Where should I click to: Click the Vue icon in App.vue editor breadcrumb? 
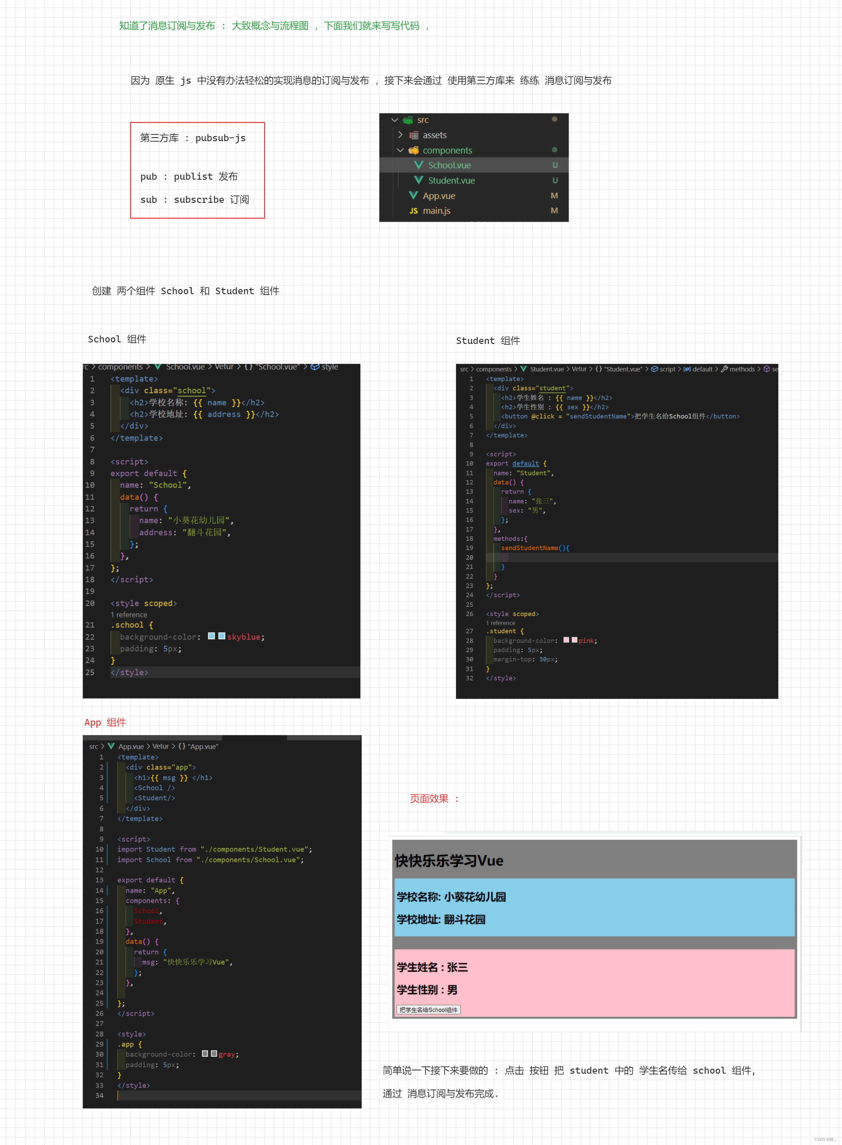click(x=111, y=746)
